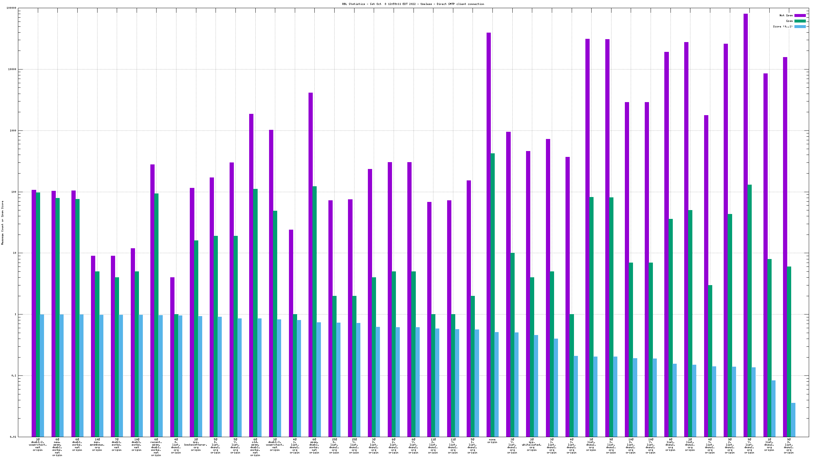
Task: Click the green Spam legend swatch
Action: [x=800, y=21]
